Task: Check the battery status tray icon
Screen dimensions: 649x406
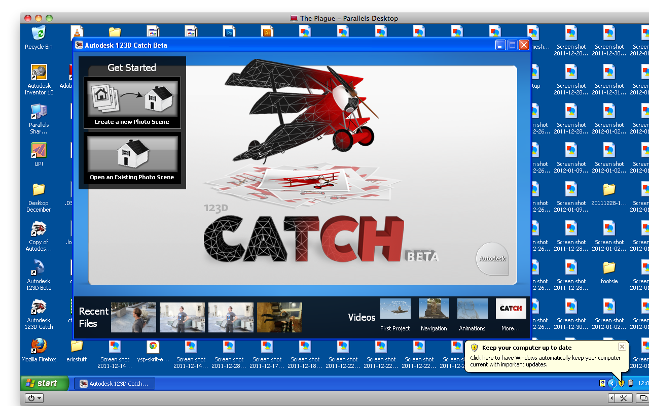Action: [x=630, y=383]
